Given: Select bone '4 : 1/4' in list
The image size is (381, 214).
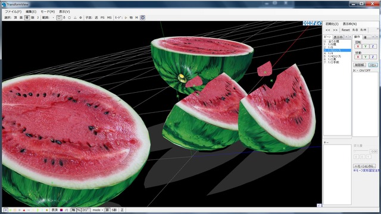Looking at the screenshot, I should click(337, 53).
